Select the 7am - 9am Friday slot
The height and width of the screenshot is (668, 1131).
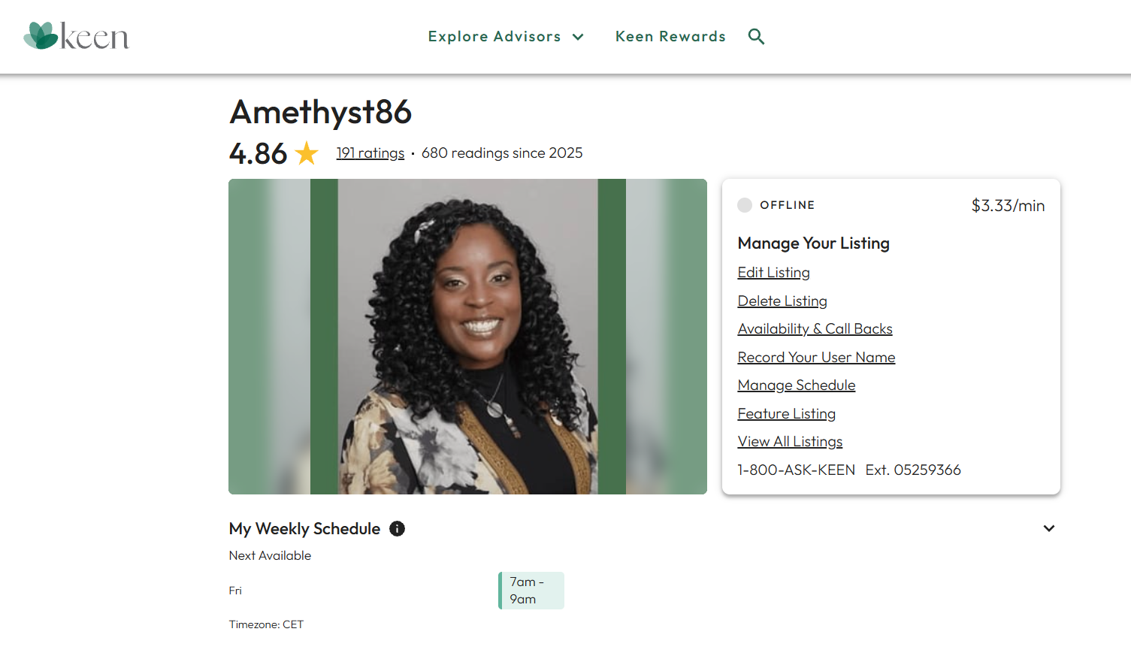click(531, 591)
